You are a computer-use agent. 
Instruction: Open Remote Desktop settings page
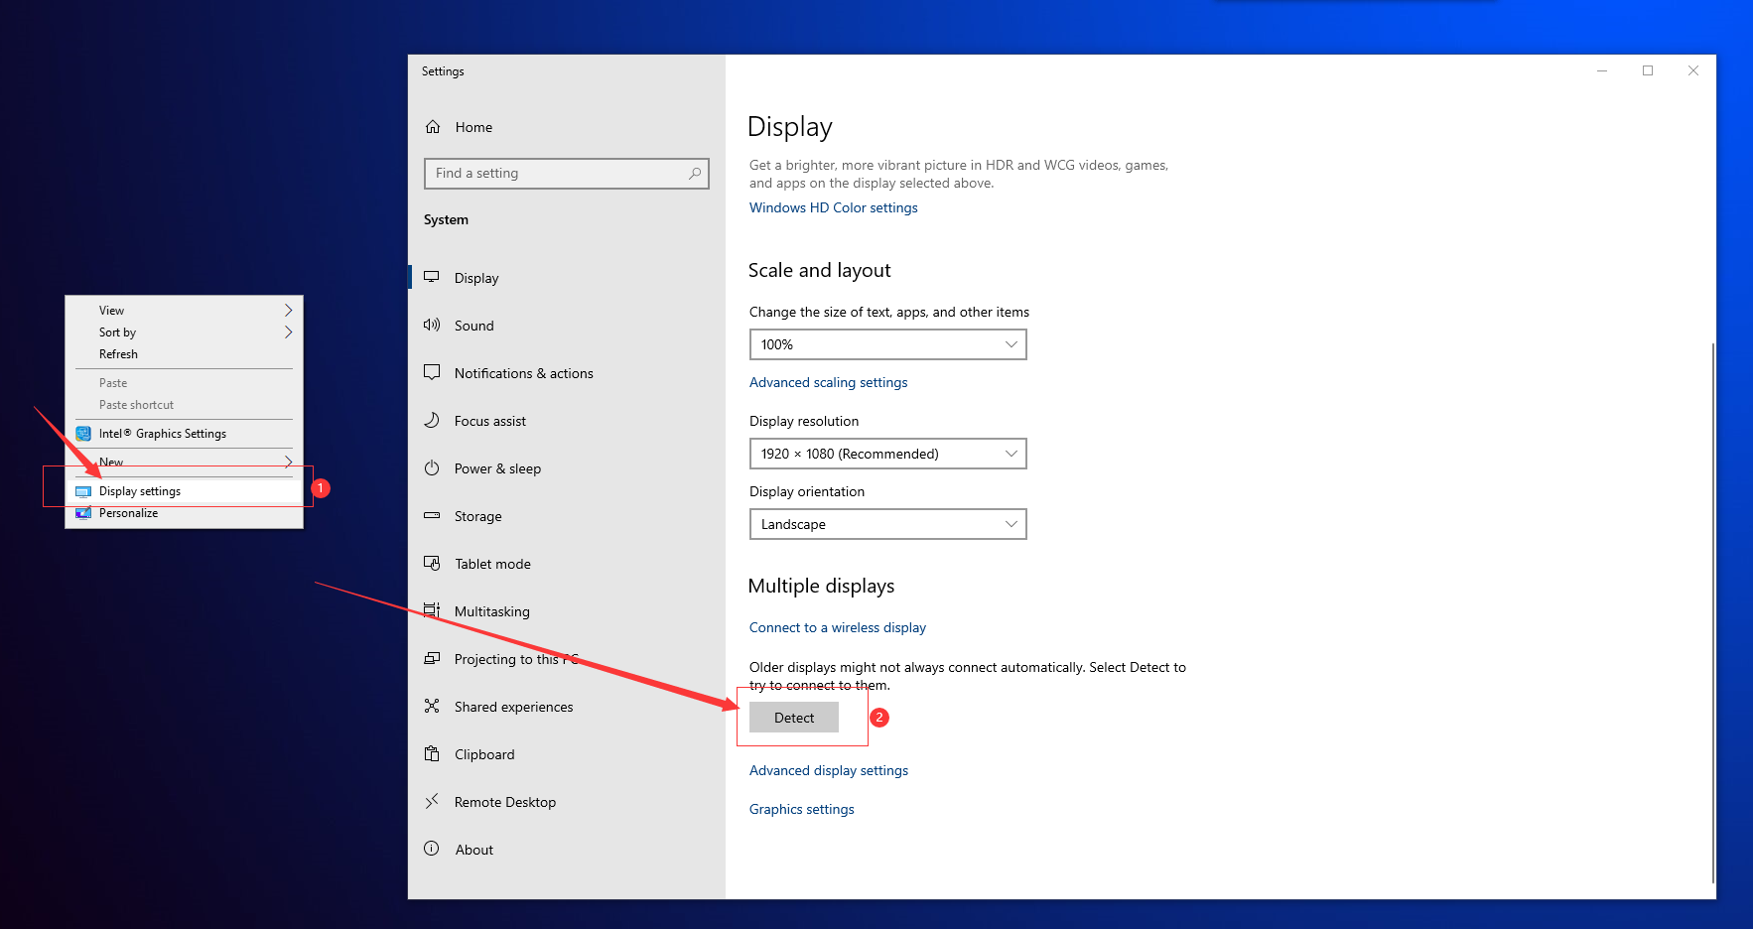tap(567, 802)
